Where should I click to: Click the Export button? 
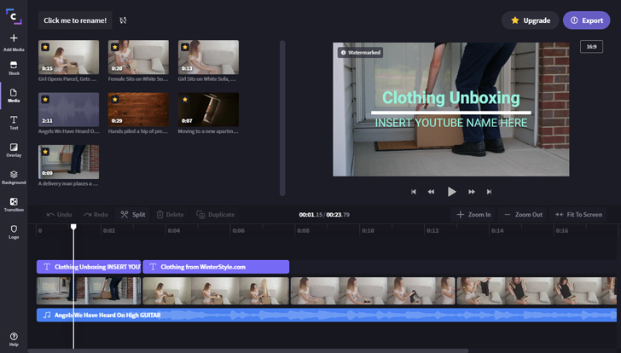coord(586,20)
